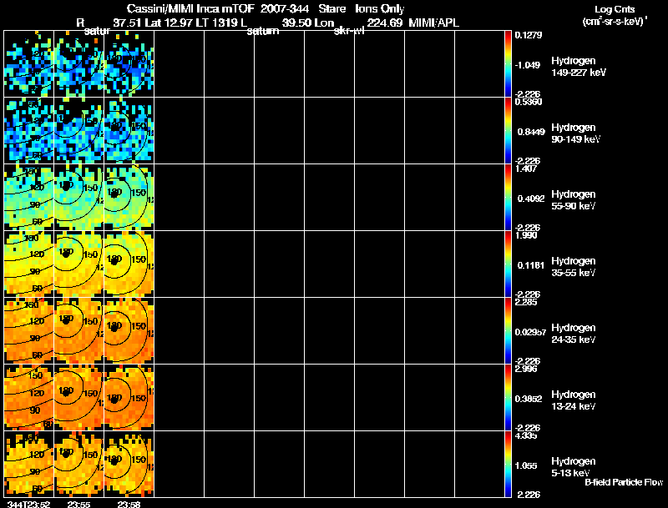Click the '344T23:52' time label
Image resolution: width=668 pixels, height=508 pixels.
[x=28, y=505]
